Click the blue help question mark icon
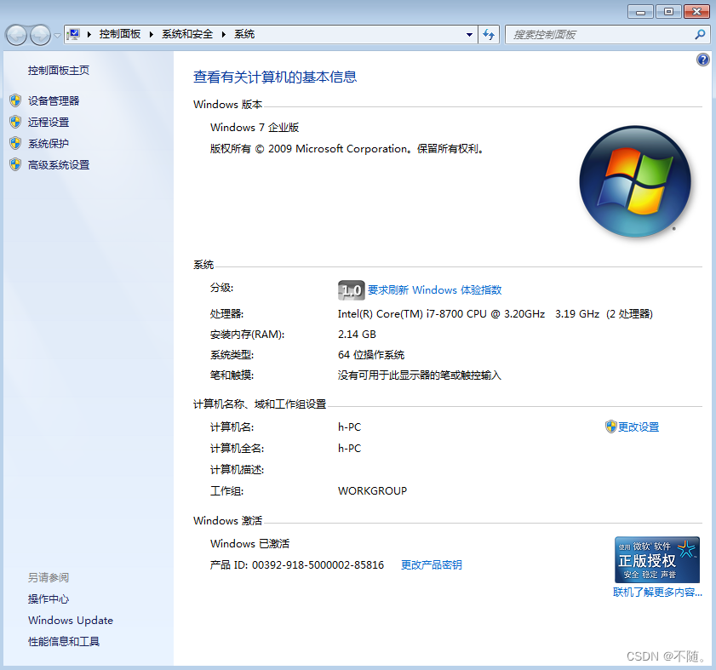The image size is (716, 670). (702, 60)
